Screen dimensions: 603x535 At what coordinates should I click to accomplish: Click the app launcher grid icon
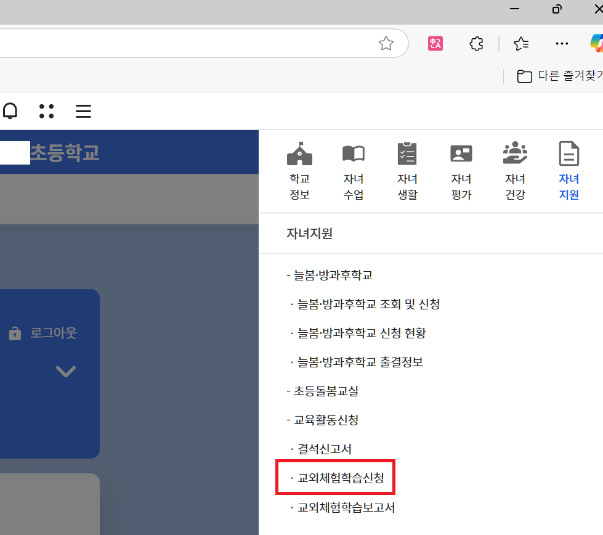click(46, 111)
